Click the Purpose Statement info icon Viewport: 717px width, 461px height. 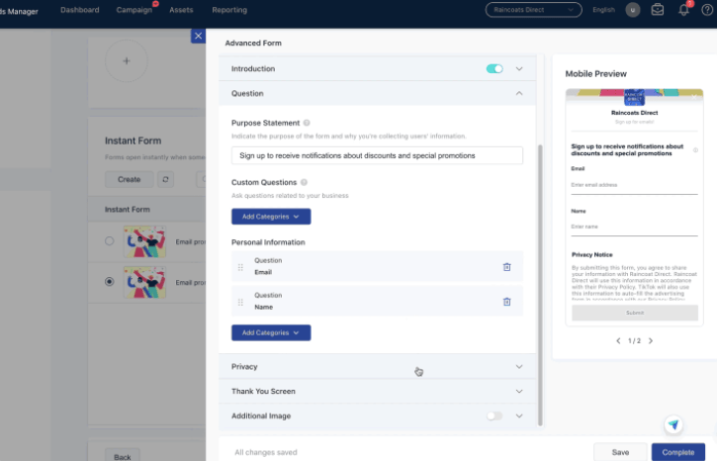[307, 123]
